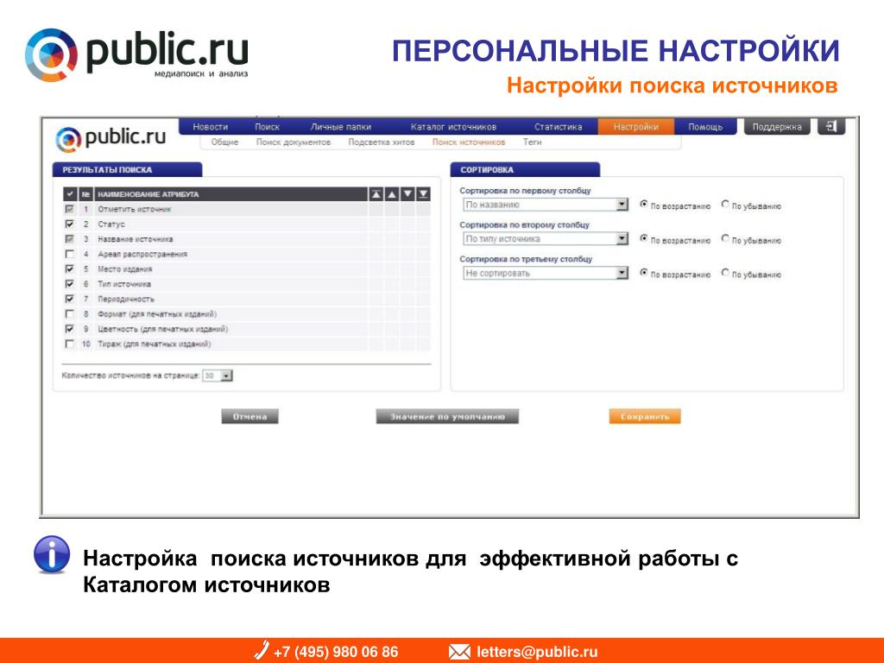
Task: Uncheck the Периодичность checkbox
Action: [x=69, y=299]
